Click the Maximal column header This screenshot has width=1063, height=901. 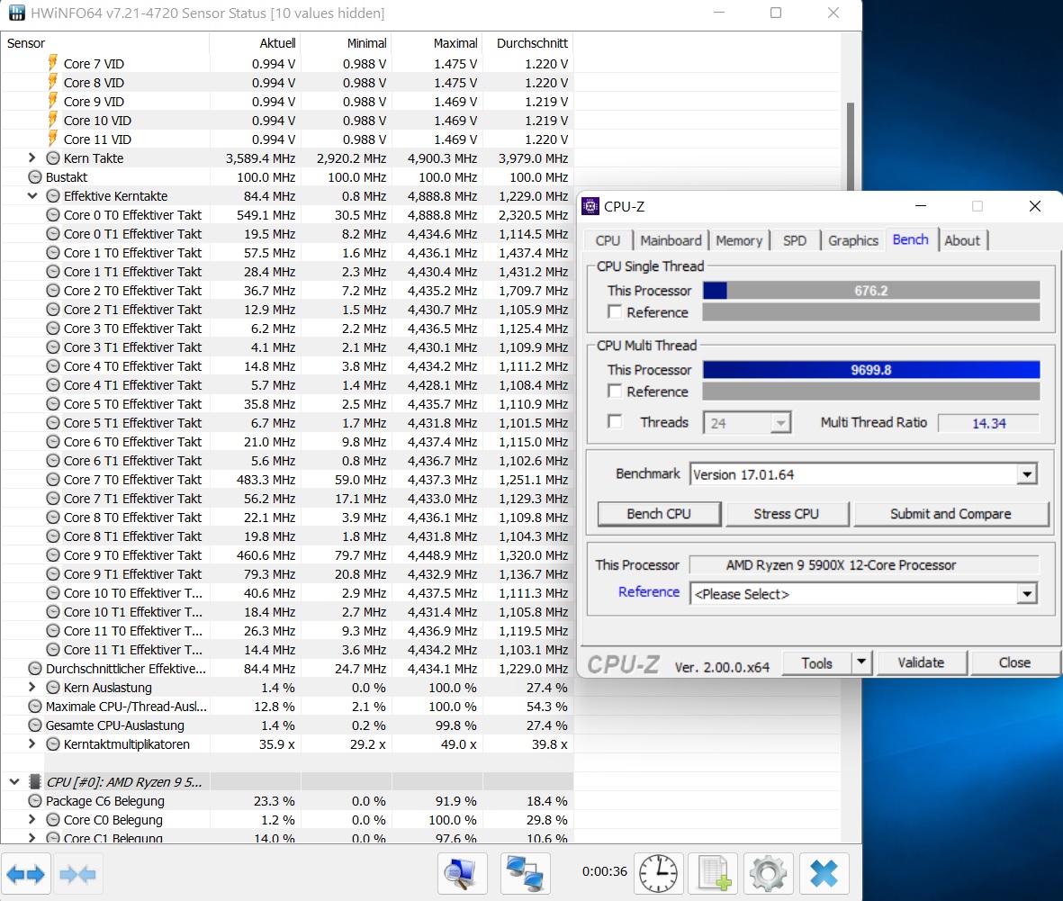[x=436, y=42]
